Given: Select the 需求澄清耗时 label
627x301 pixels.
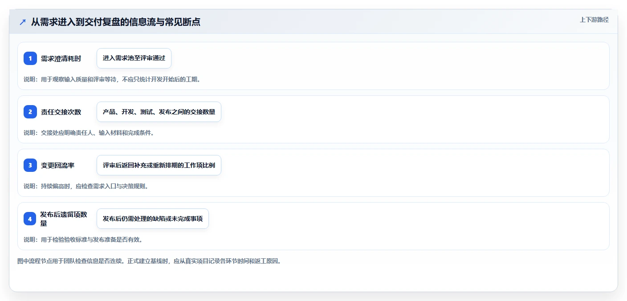Looking at the screenshot, I should pos(61,58).
